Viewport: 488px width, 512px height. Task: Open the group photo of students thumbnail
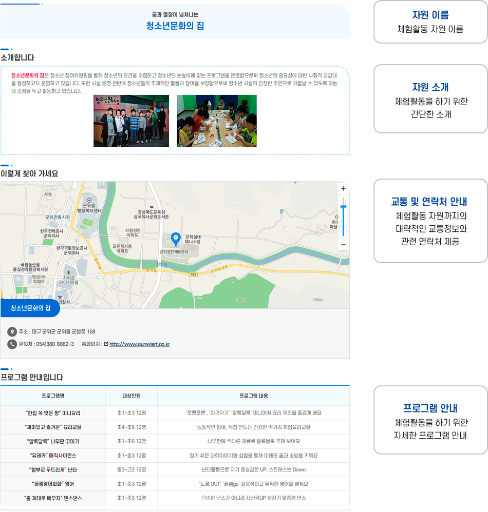[x=131, y=121]
